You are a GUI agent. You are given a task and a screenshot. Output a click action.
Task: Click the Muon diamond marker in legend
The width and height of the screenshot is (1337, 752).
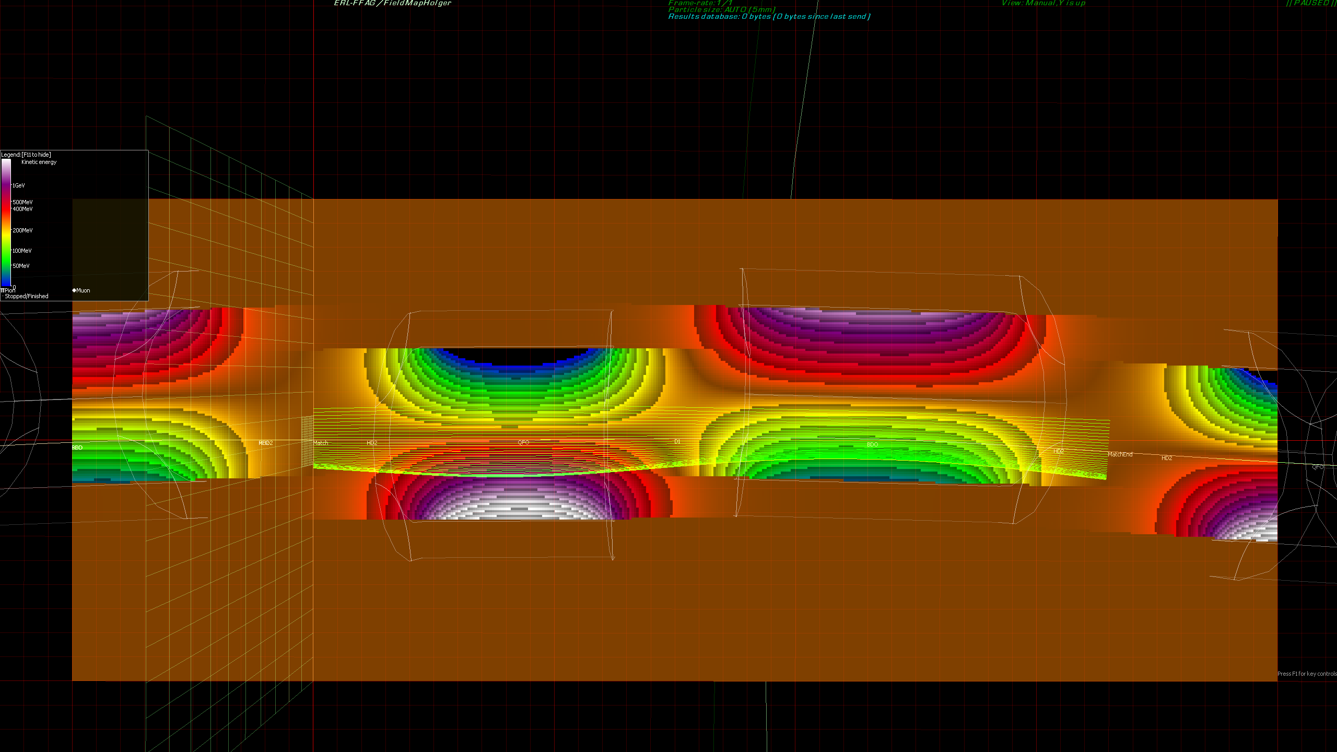(74, 290)
